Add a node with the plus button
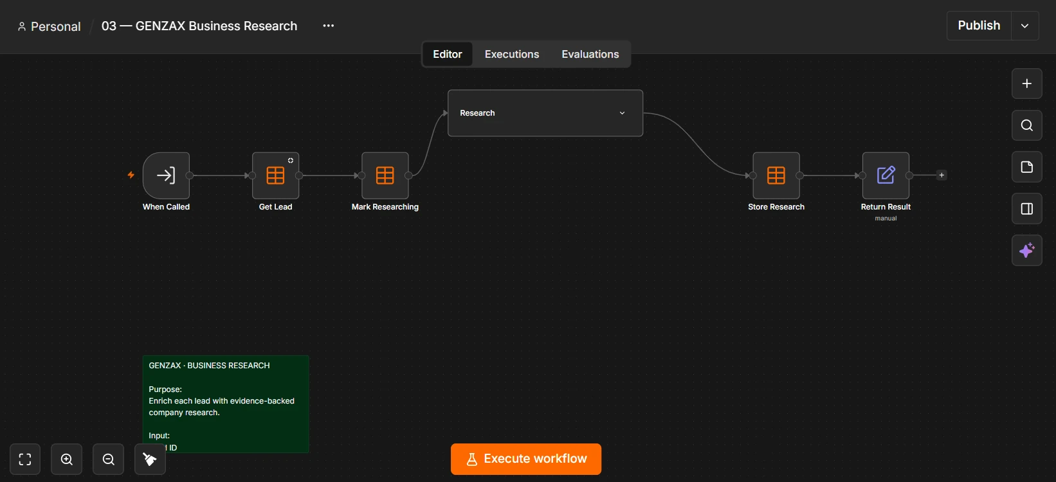 (1027, 84)
